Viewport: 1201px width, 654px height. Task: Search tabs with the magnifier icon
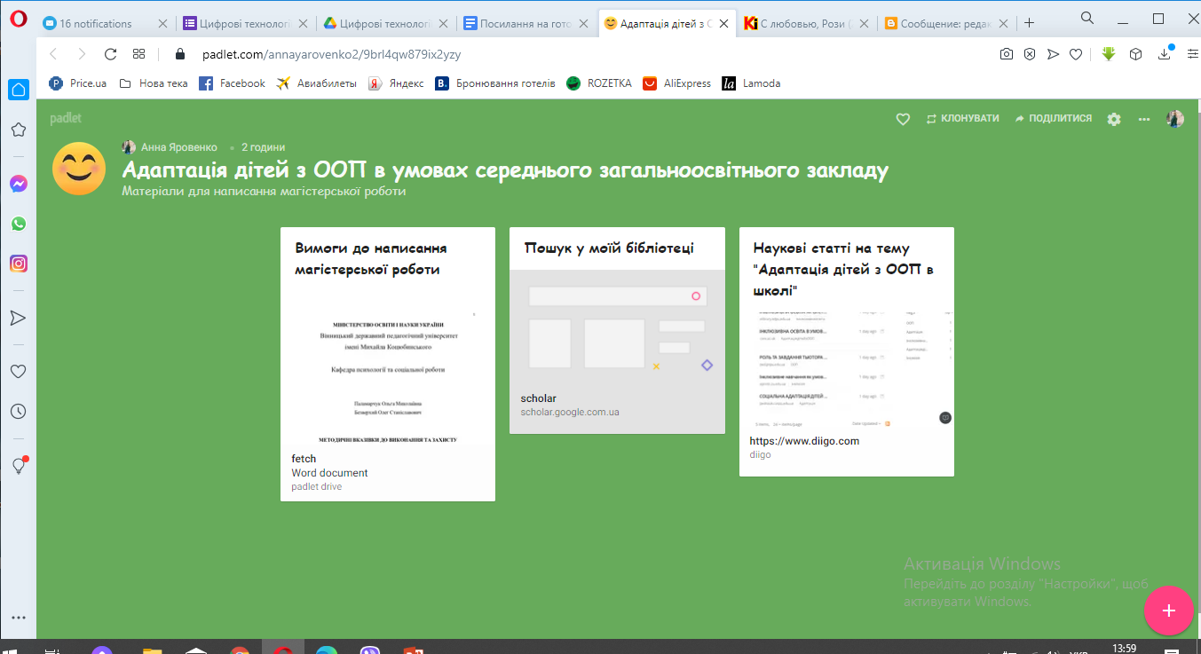coord(1087,18)
